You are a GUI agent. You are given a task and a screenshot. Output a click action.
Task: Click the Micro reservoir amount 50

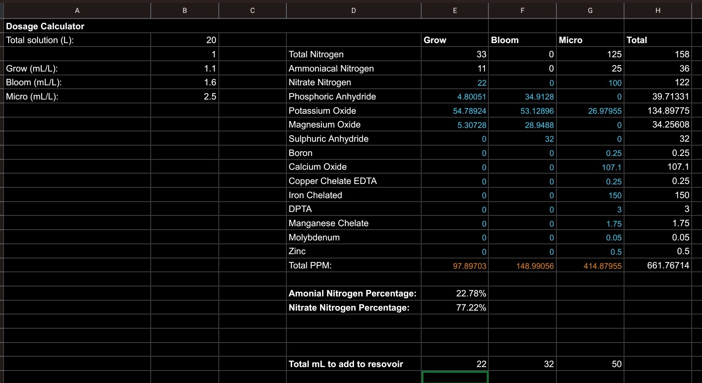point(590,364)
